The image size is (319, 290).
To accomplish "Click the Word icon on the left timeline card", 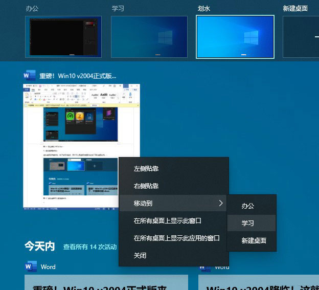I will pyautogui.click(x=31, y=266).
